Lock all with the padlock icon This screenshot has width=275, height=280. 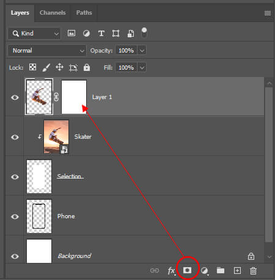click(87, 67)
